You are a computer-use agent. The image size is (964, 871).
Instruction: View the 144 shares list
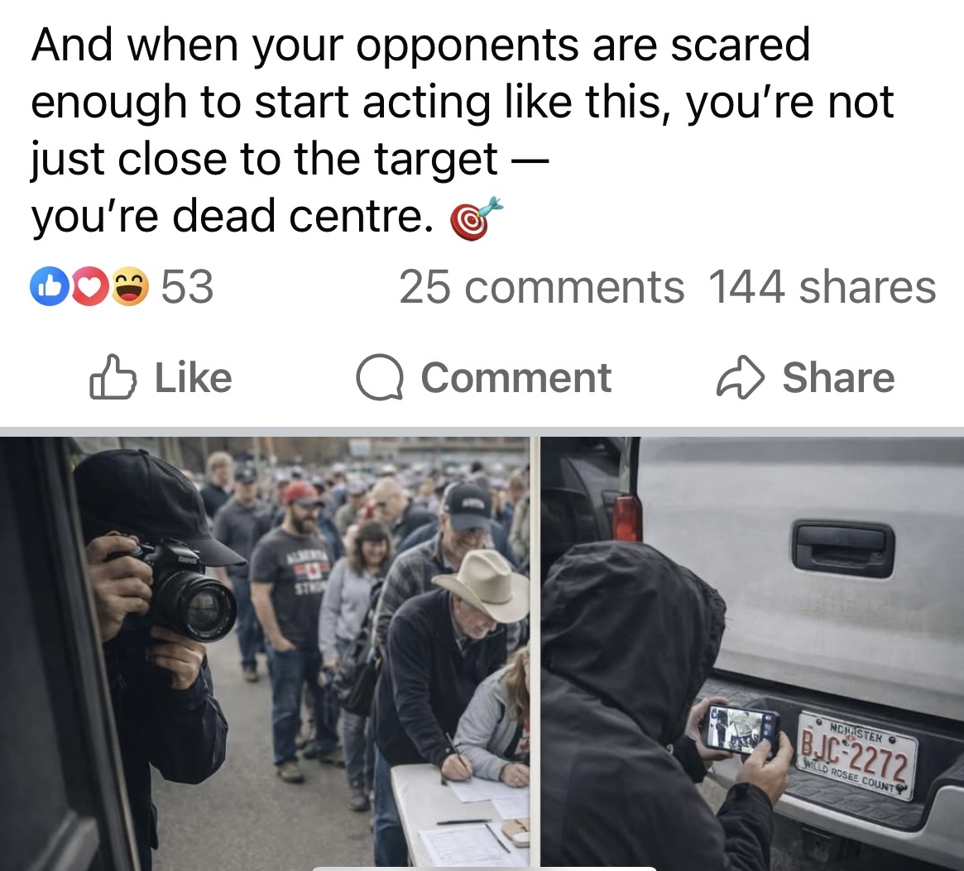tap(822, 287)
